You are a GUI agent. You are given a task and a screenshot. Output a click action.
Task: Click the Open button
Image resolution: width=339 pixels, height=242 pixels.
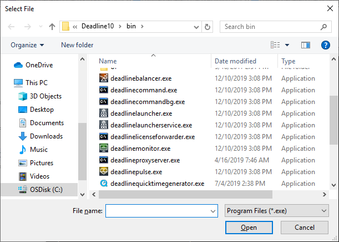coord(249,228)
